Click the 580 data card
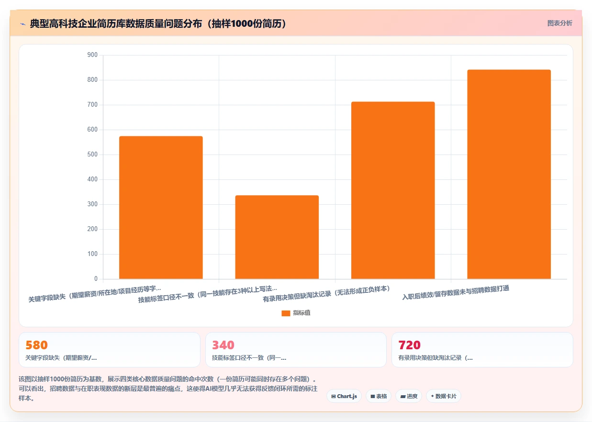The width and height of the screenshot is (592, 422). coord(109,350)
